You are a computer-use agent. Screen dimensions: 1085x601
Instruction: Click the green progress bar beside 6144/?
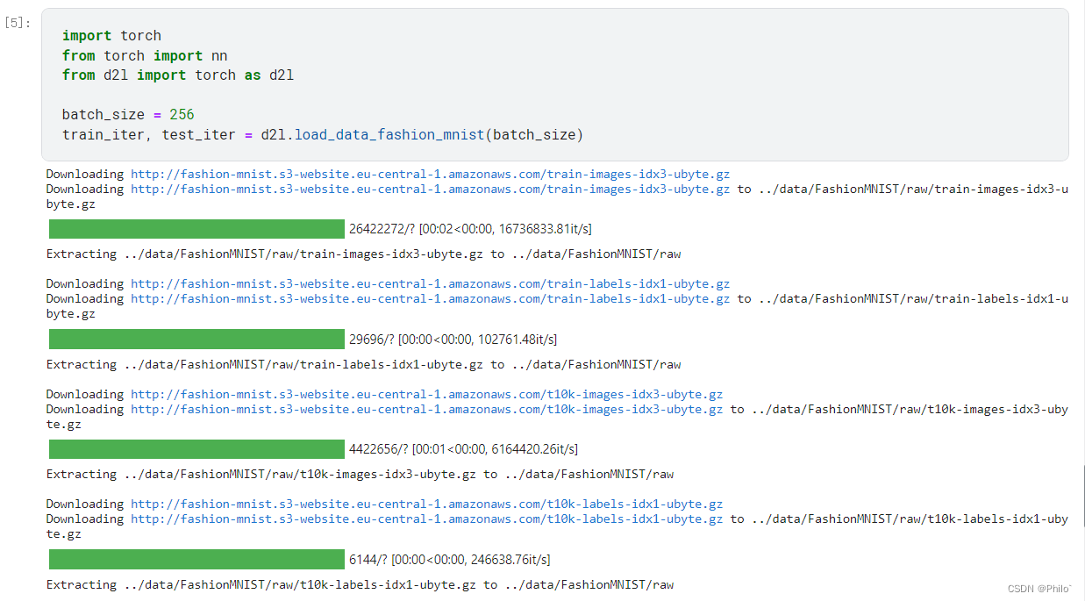(x=196, y=559)
